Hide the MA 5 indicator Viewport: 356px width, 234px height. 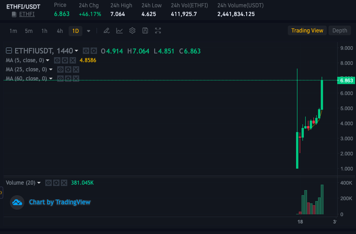pyautogui.click(x=57, y=60)
